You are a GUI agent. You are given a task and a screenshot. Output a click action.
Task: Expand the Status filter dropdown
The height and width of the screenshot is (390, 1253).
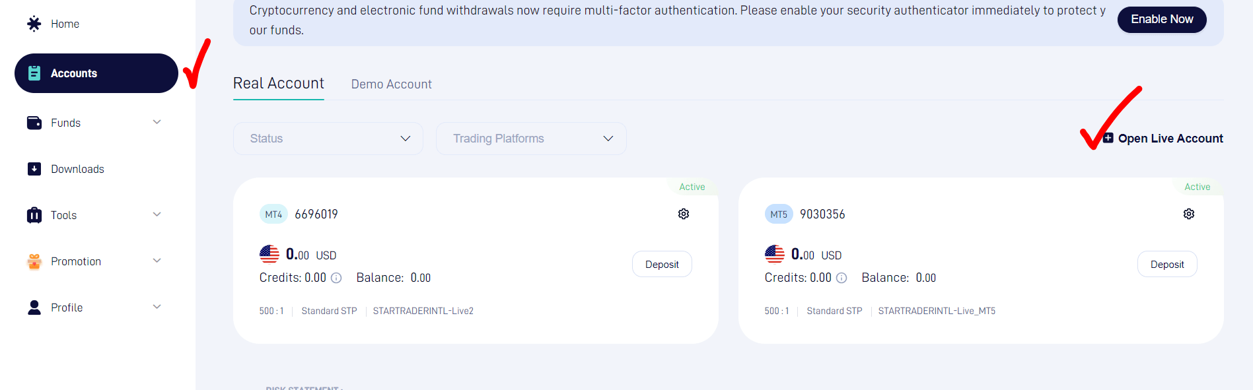(328, 139)
